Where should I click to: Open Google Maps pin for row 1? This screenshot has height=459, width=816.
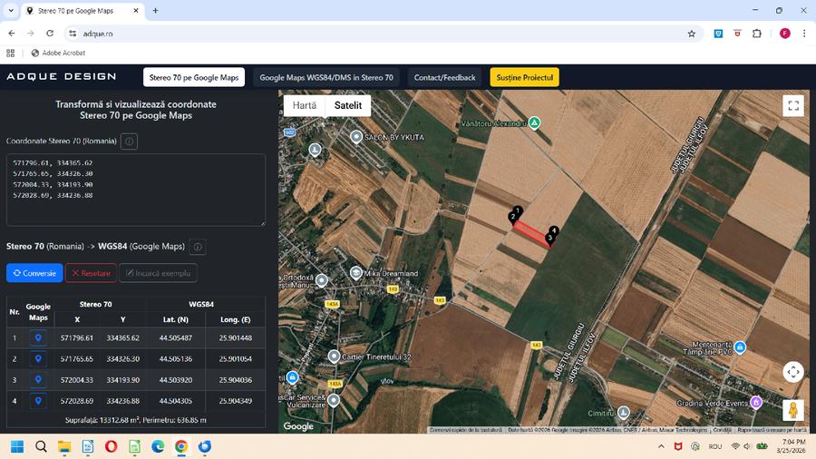click(38, 337)
